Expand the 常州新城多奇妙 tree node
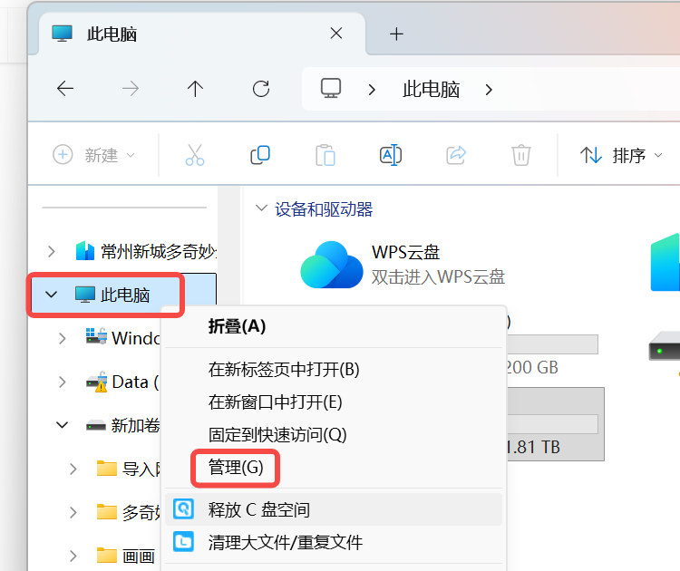 [52, 250]
